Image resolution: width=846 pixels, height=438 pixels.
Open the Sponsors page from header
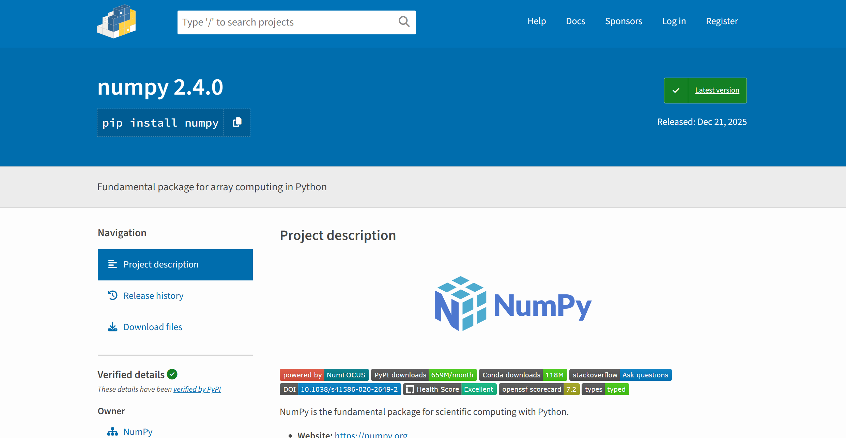coord(624,21)
